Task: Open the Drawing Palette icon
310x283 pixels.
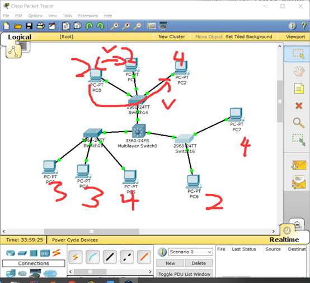Action: [x=152, y=26]
